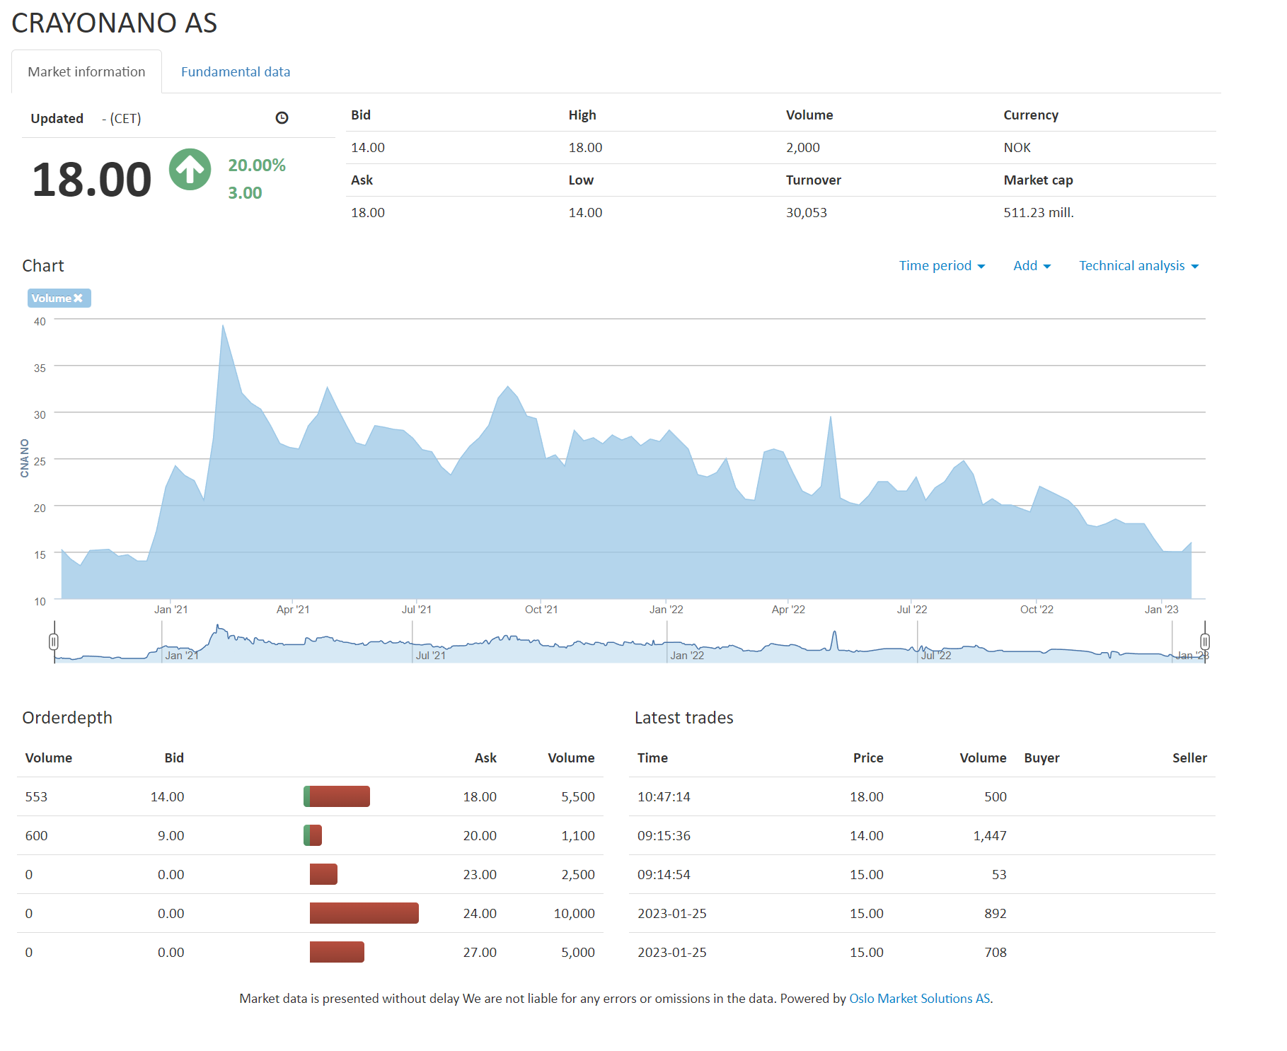Image resolution: width=1287 pixels, height=1051 pixels.
Task: Click orderdepth bid volume 600
Action: click(x=36, y=835)
